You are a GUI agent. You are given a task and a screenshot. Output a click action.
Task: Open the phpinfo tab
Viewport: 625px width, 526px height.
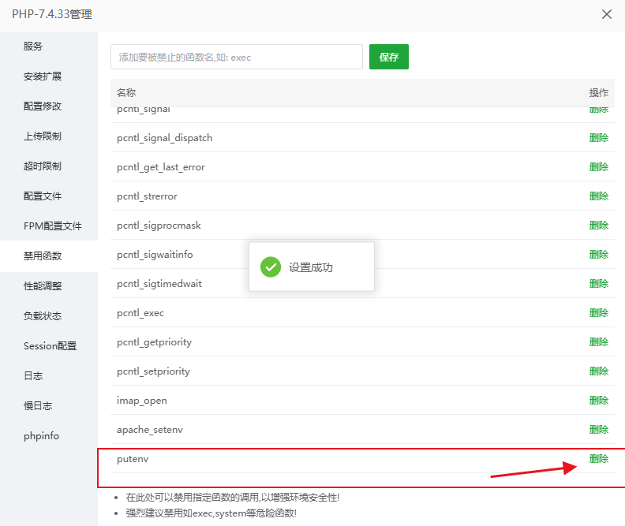pos(41,436)
